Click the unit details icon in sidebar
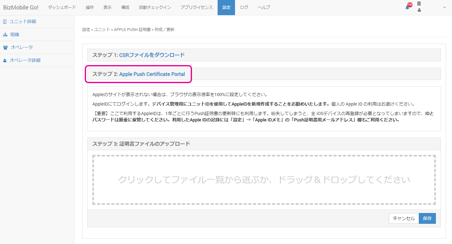 (x=5, y=22)
